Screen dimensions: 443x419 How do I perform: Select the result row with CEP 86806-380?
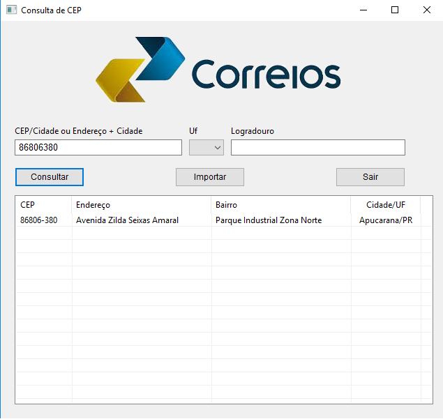39,220
